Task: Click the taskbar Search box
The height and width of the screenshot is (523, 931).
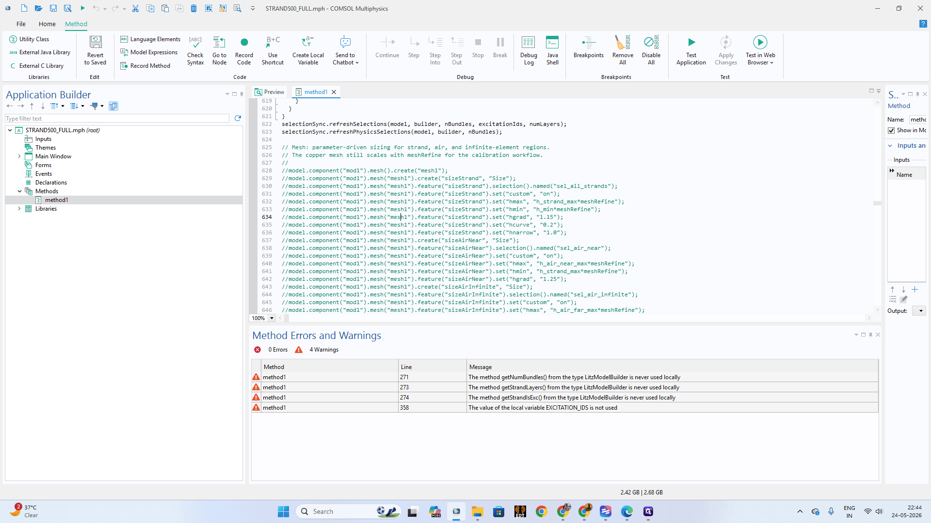Action: pos(348,511)
